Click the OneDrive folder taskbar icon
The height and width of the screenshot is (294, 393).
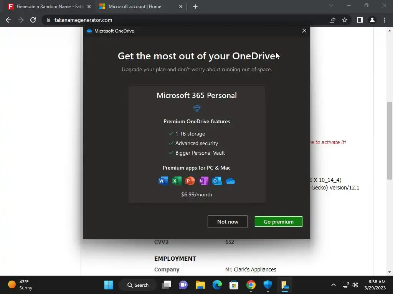pos(285,285)
